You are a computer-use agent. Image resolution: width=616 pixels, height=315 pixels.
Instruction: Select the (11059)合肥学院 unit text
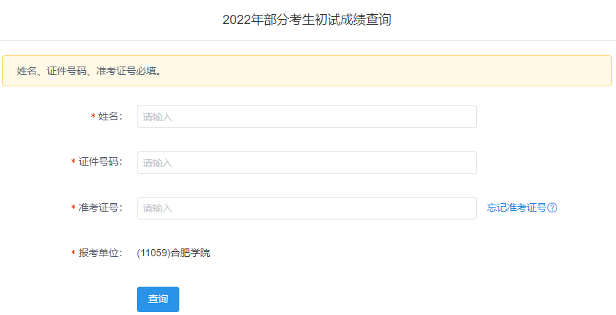(x=174, y=253)
